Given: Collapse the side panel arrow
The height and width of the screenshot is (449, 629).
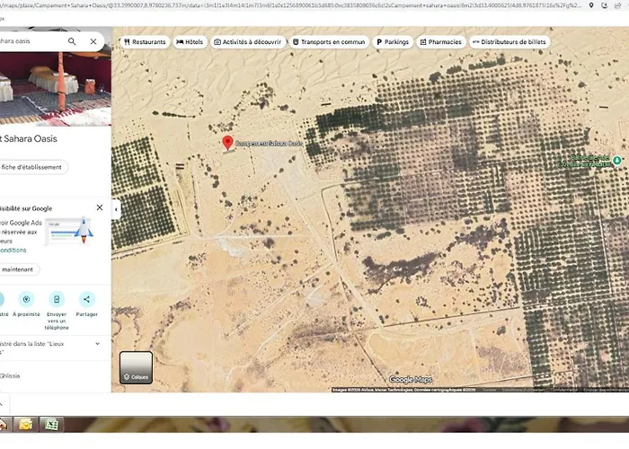Looking at the screenshot, I should (x=116, y=209).
